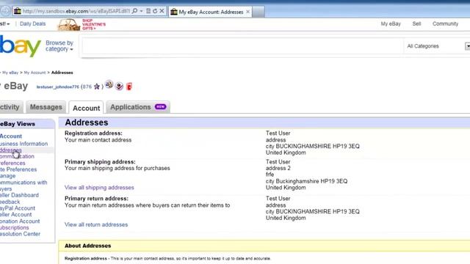The height and width of the screenshot is (264, 470).
Task: Open Addresses in the sidebar
Action: [11, 150]
